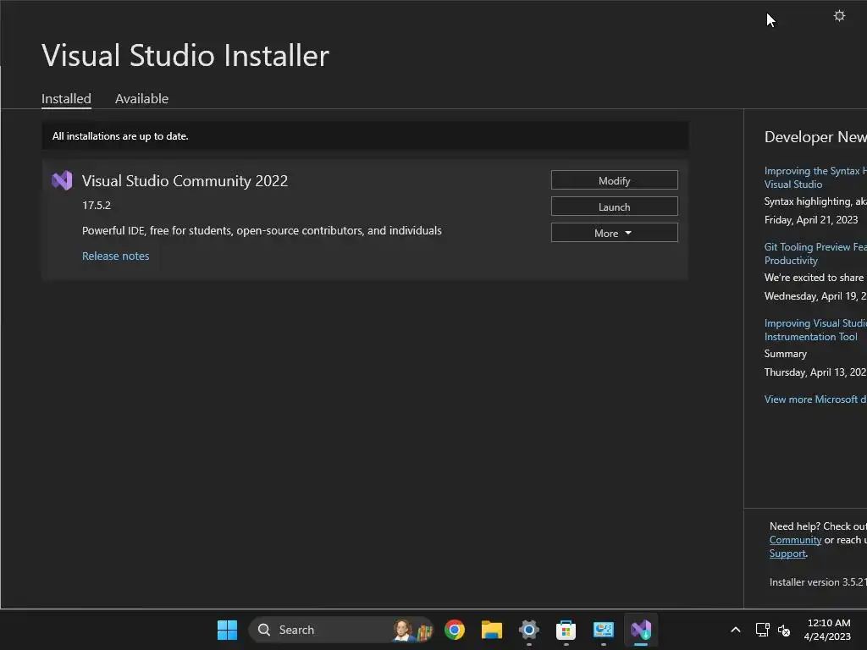Launch Google Chrome from the taskbar

[x=455, y=630]
